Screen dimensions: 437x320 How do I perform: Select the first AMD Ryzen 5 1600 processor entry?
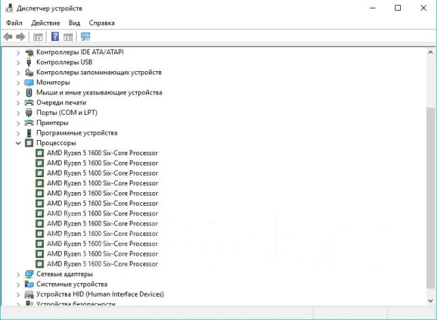(102, 153)
